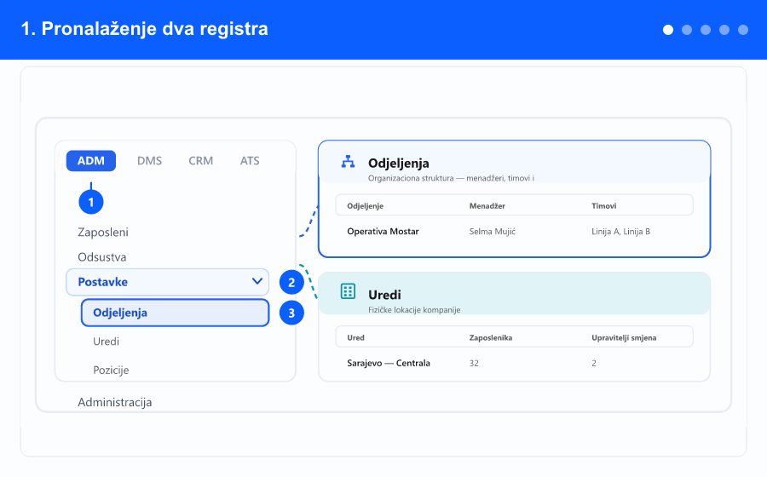Go to the first slide indicator dot
Viewport: 767px width, 477px height.
point(667,30)
